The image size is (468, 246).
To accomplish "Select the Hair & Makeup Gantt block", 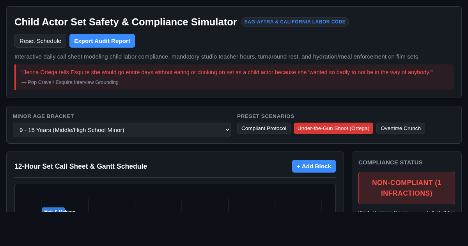I will pyautogui.click(x=53, y=210).
